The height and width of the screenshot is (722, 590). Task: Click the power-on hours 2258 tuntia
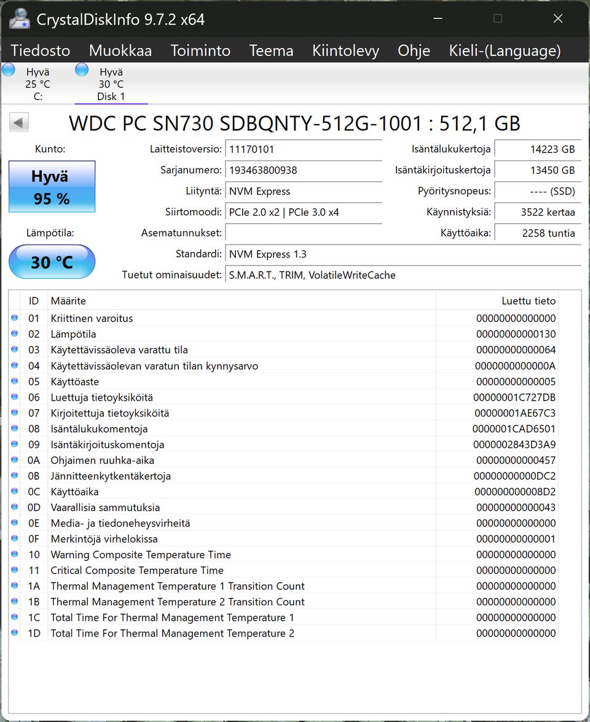coord(538,233)
